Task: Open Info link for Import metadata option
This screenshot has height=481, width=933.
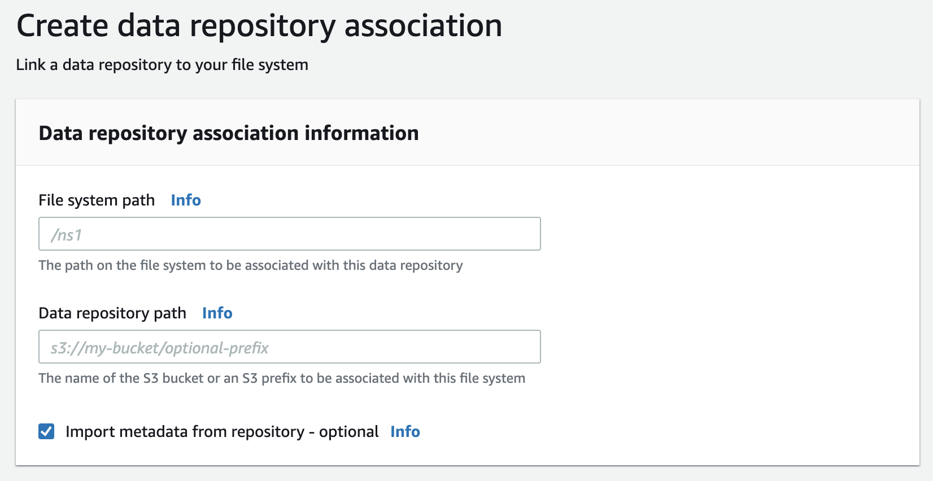Action: tap(405, 432)
